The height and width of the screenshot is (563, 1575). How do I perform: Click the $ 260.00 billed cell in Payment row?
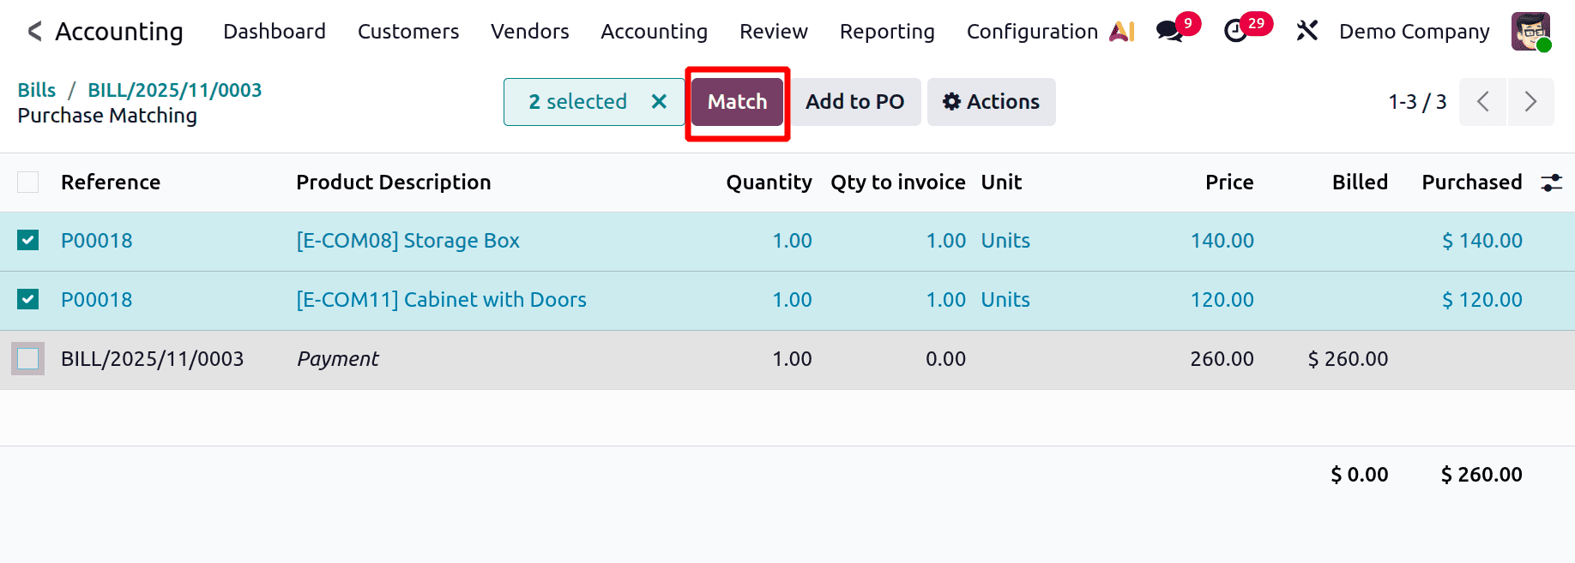pos(1348,359)
